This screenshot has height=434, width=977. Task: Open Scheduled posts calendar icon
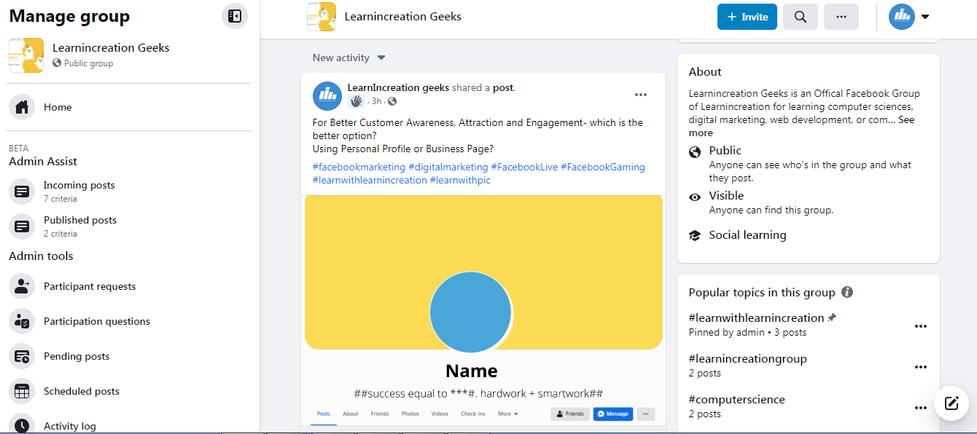22,391
